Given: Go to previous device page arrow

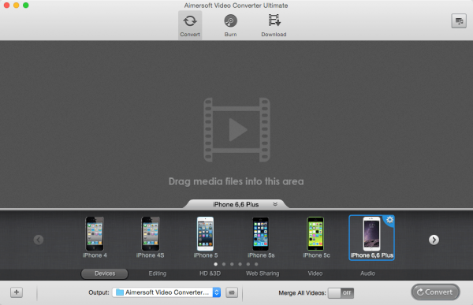Looking at the screenshot, I should coord(39,240).
